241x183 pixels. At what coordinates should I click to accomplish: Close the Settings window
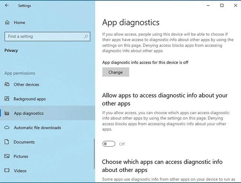pyautogui.click(x=235, y=6)
